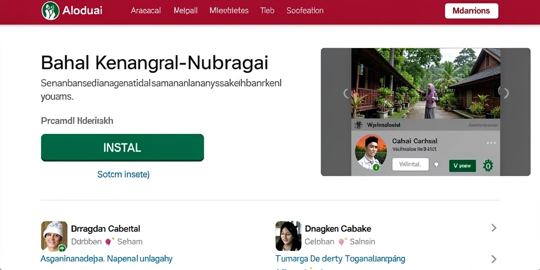The width and height of the screenshot is (540, 270).
Task: Go to next slide in preview carousel
Action: [x=506, y=93]
